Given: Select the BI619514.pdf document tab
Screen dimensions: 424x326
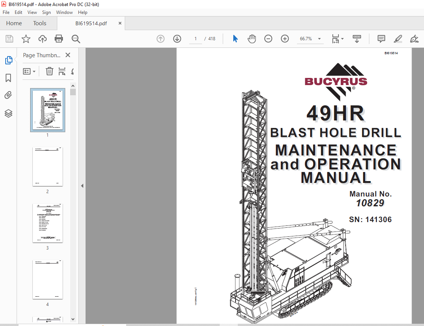Looking at the screenshot, I should (x=91, y=23).
